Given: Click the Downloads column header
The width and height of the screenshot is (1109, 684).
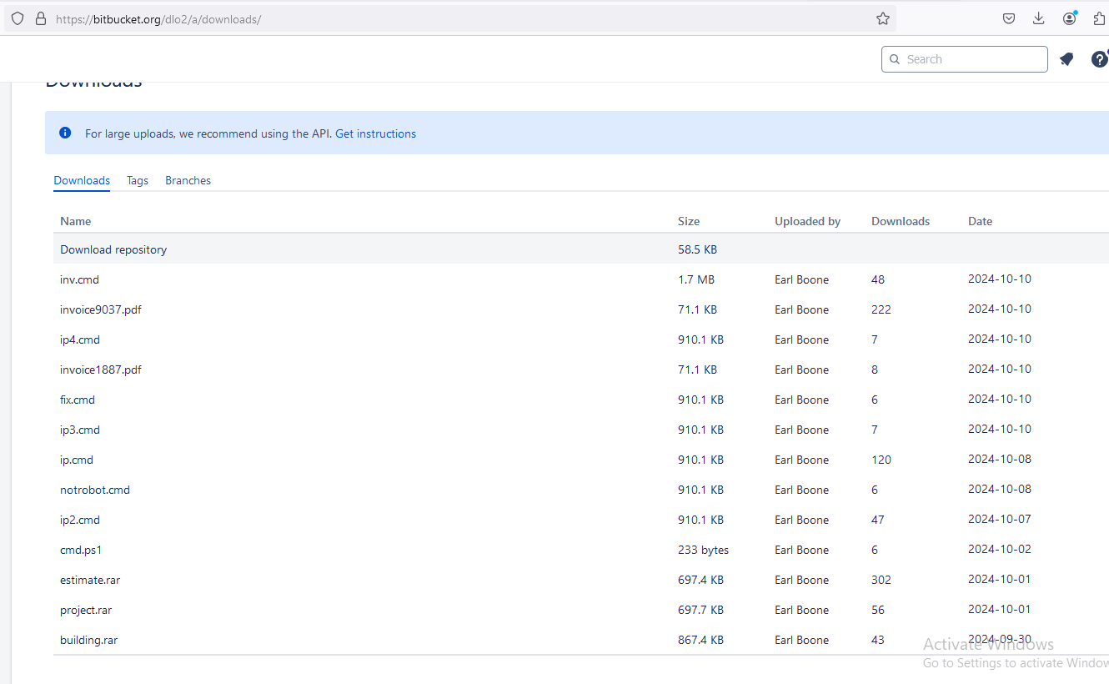Looking at the screenshot, I should [x=901, y=221].
